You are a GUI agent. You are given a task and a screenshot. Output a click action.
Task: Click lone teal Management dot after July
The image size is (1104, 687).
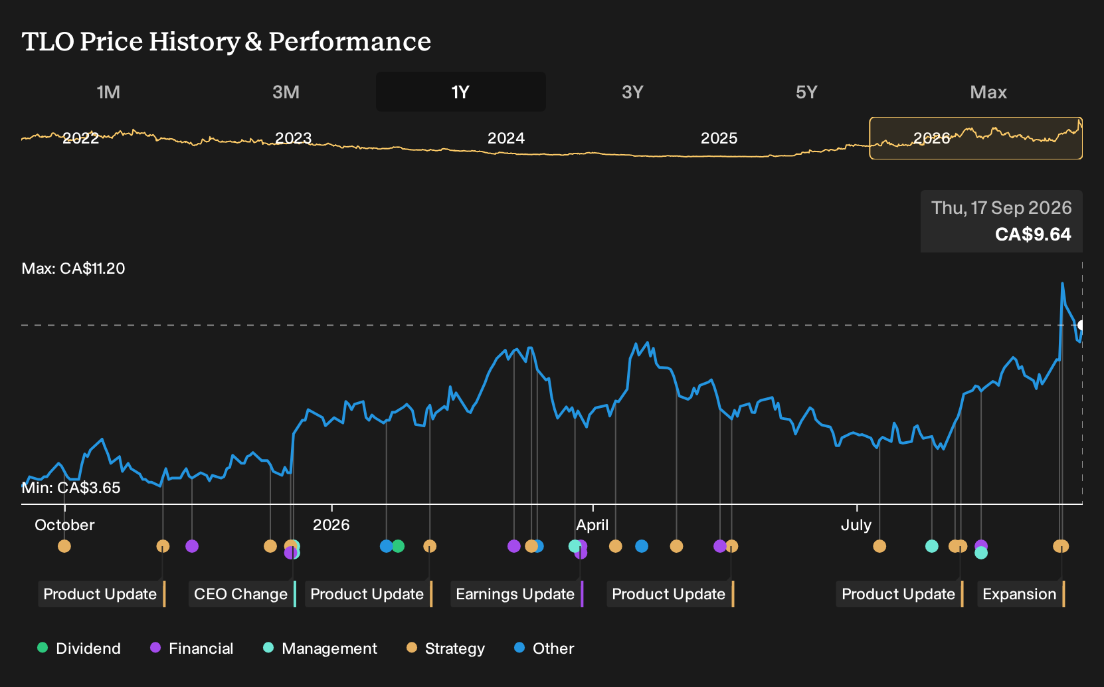[x=932, y=546]
